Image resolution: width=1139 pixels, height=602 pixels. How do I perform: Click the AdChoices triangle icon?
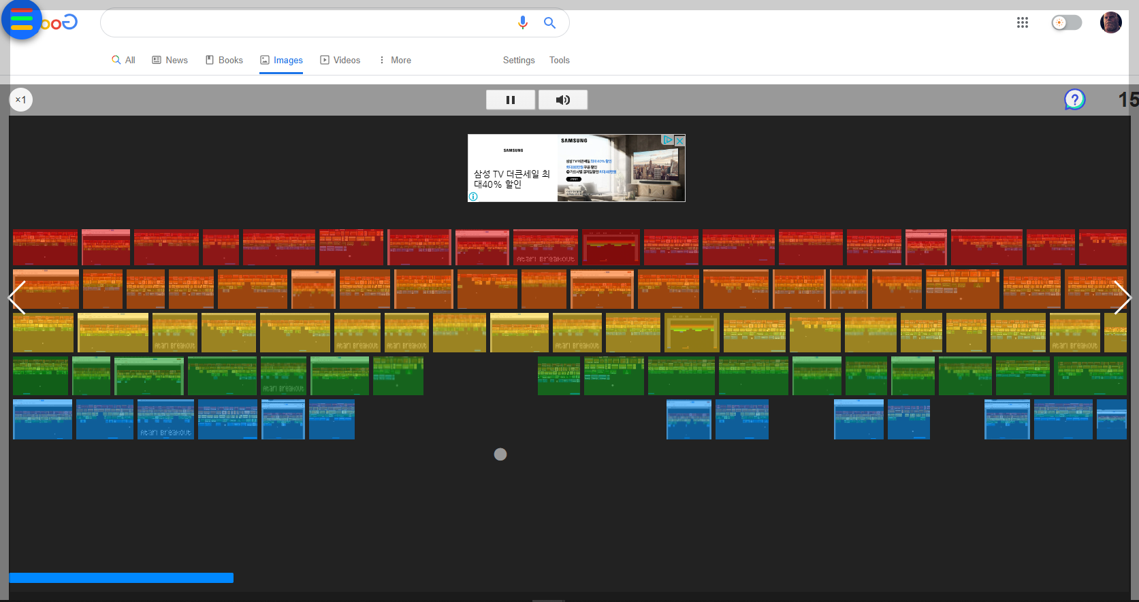669,140
